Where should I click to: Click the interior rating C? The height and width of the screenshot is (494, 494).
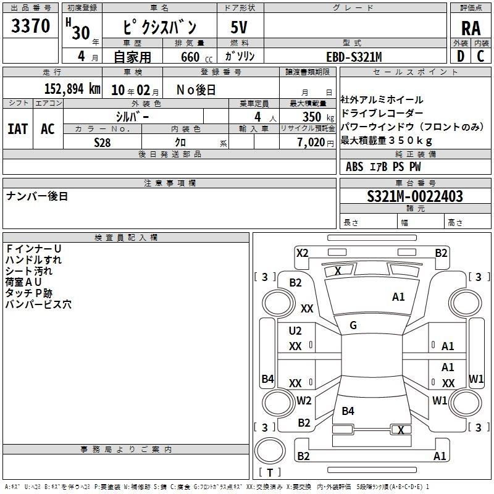[x=480, y=56]
